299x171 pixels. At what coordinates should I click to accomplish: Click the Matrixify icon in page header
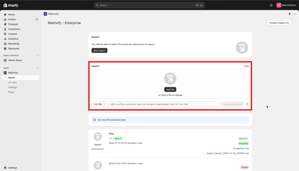pyautogui.click(x=45, y=14)
